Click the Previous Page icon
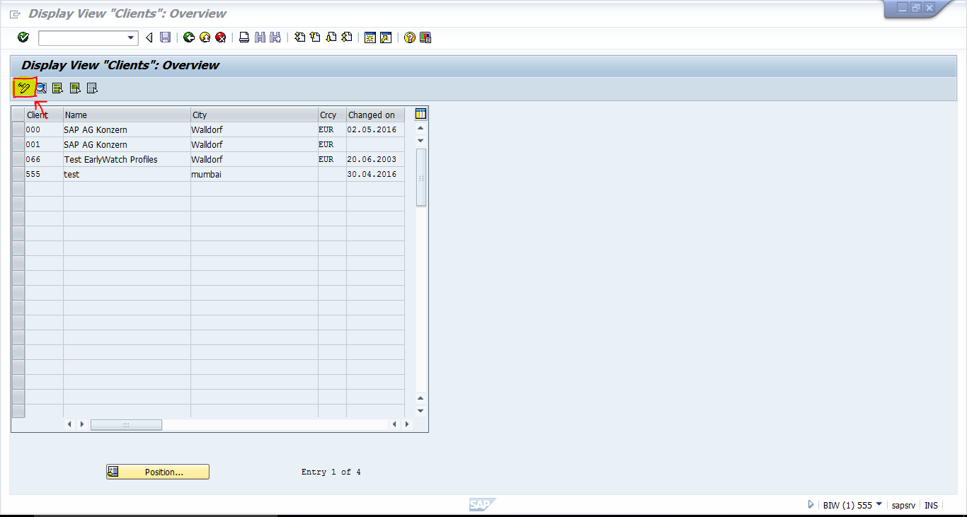 point(315,37)
